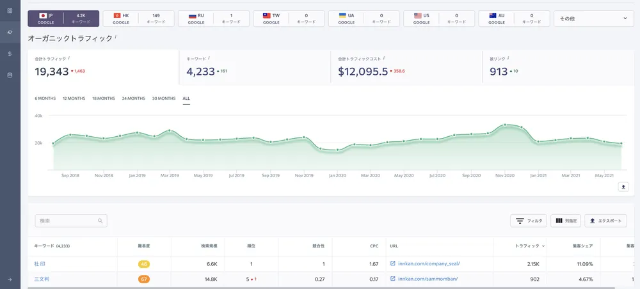This screenshot has width=640, height=289.
Task: Open the フィルタ filter options
Action: (x=528, y=221)
